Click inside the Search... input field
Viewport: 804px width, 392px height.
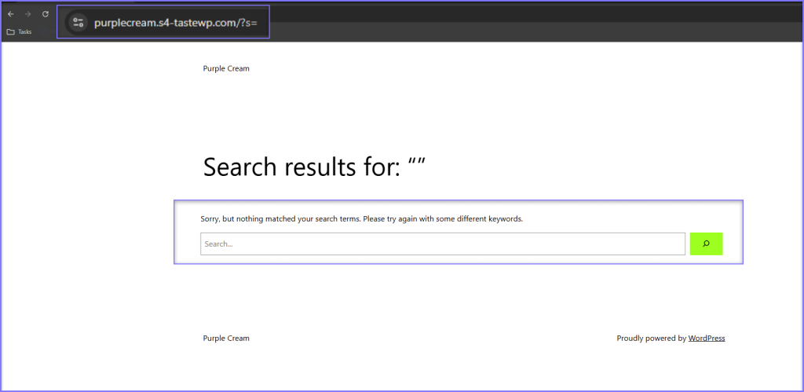pyautogui.click(x=442, y=244)
